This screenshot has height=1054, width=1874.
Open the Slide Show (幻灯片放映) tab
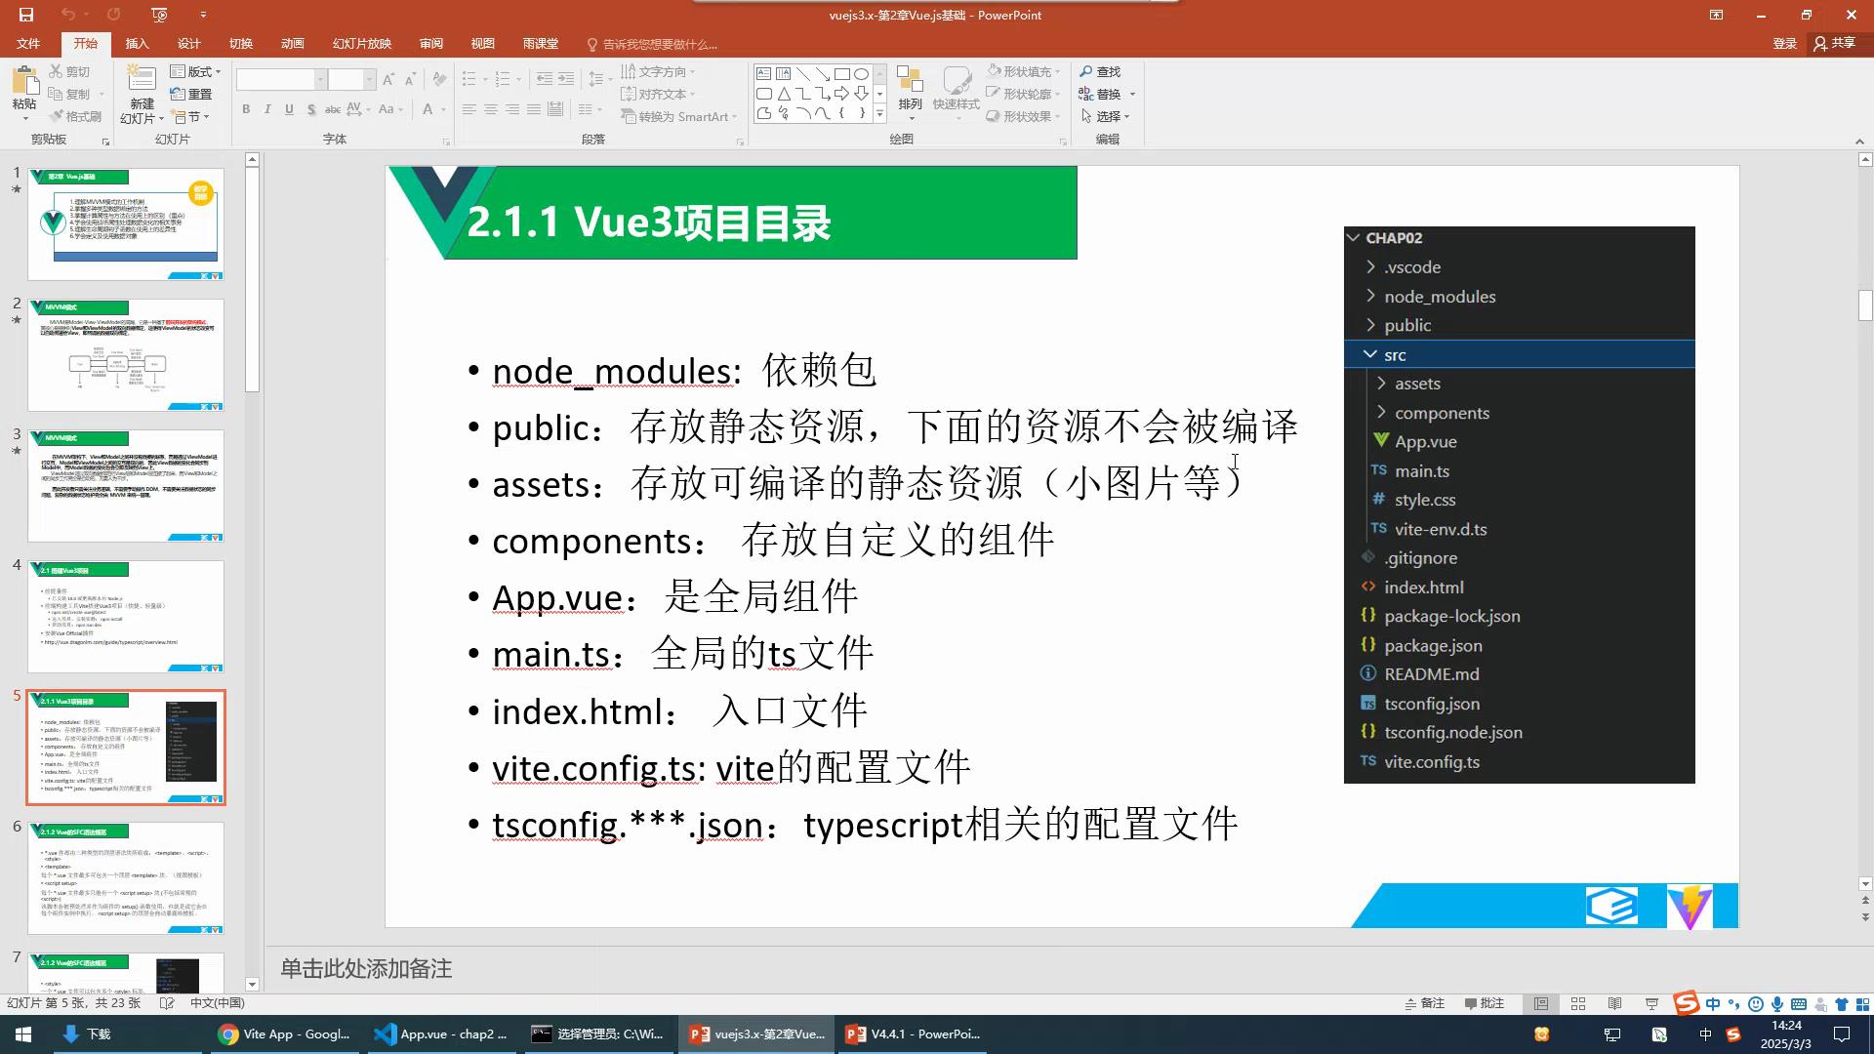click(361, 44)
